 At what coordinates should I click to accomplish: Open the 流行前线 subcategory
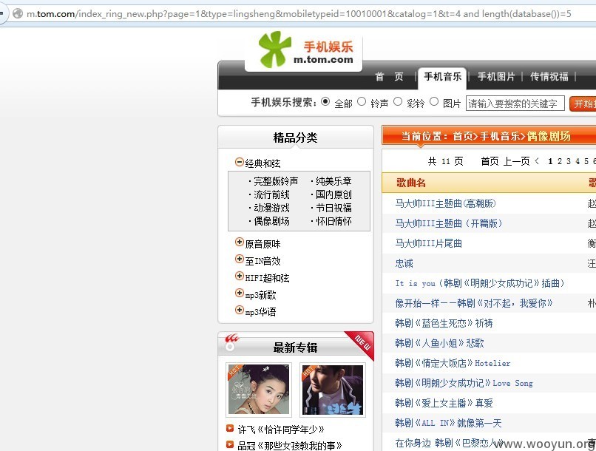(x=271, y=195)
